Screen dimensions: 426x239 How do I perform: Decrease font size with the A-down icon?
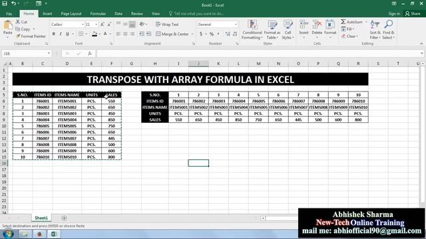pyautogui.click(x=109, y=25)
